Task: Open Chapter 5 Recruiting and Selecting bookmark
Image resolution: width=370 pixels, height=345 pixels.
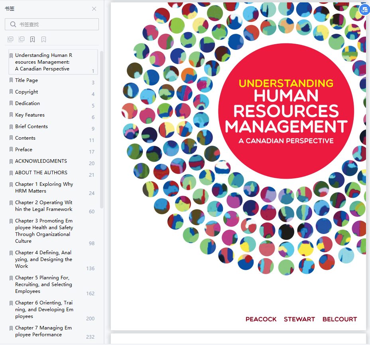Action: click(43, 285)
